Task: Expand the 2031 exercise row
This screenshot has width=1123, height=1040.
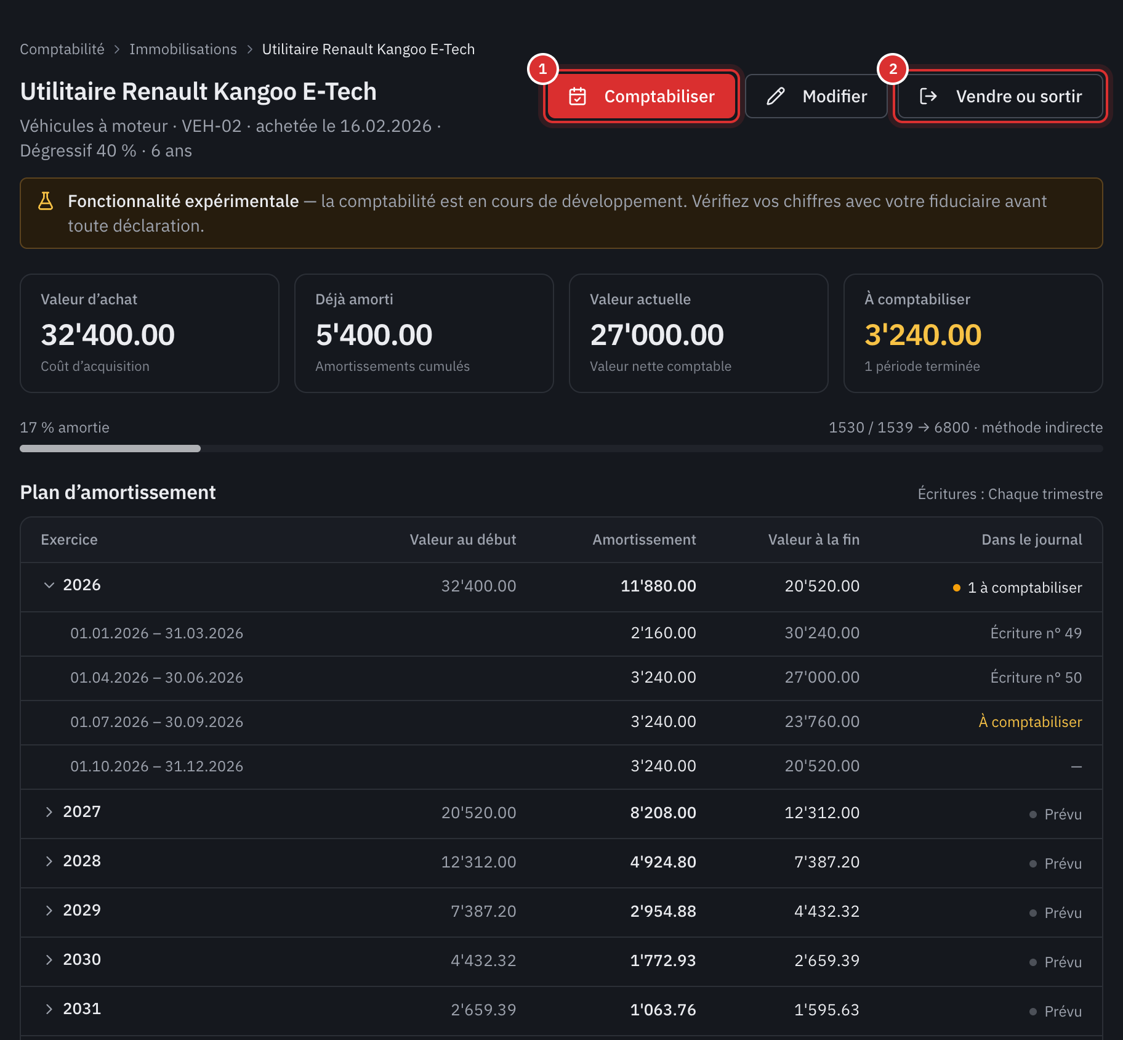Action: (49, 1009)
